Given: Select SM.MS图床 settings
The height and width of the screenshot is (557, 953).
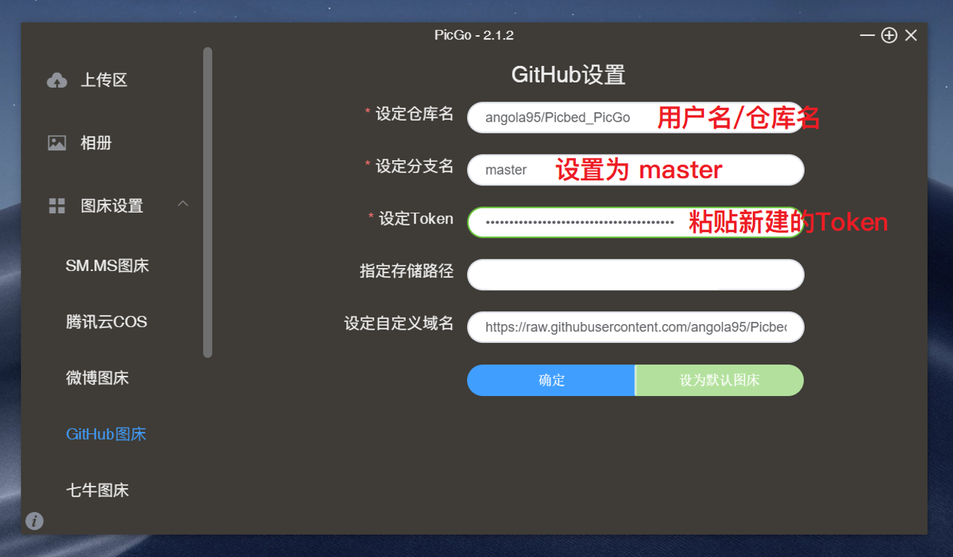Looking at the screenshot, I should 107,266.
